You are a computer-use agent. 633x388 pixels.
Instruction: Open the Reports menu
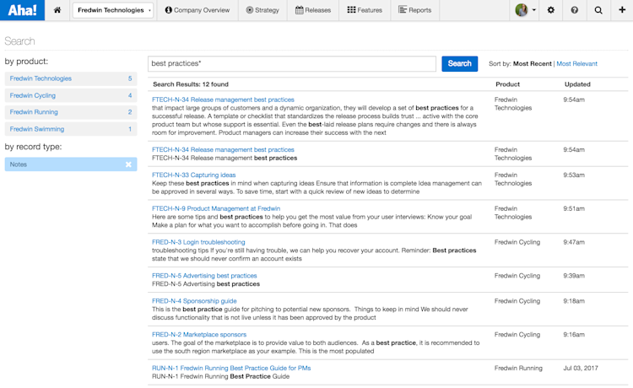pos(414,10)
